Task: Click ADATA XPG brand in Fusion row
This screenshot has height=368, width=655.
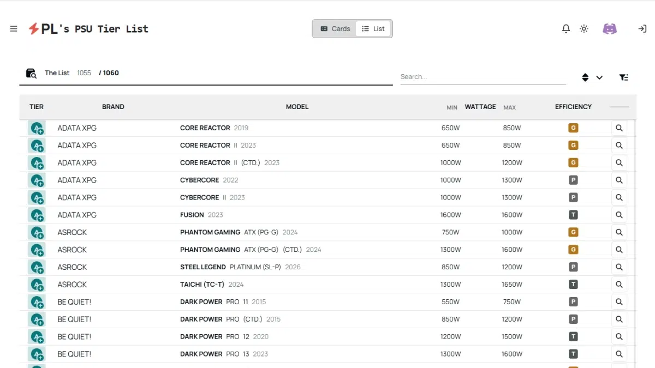Action: point(77,215)
